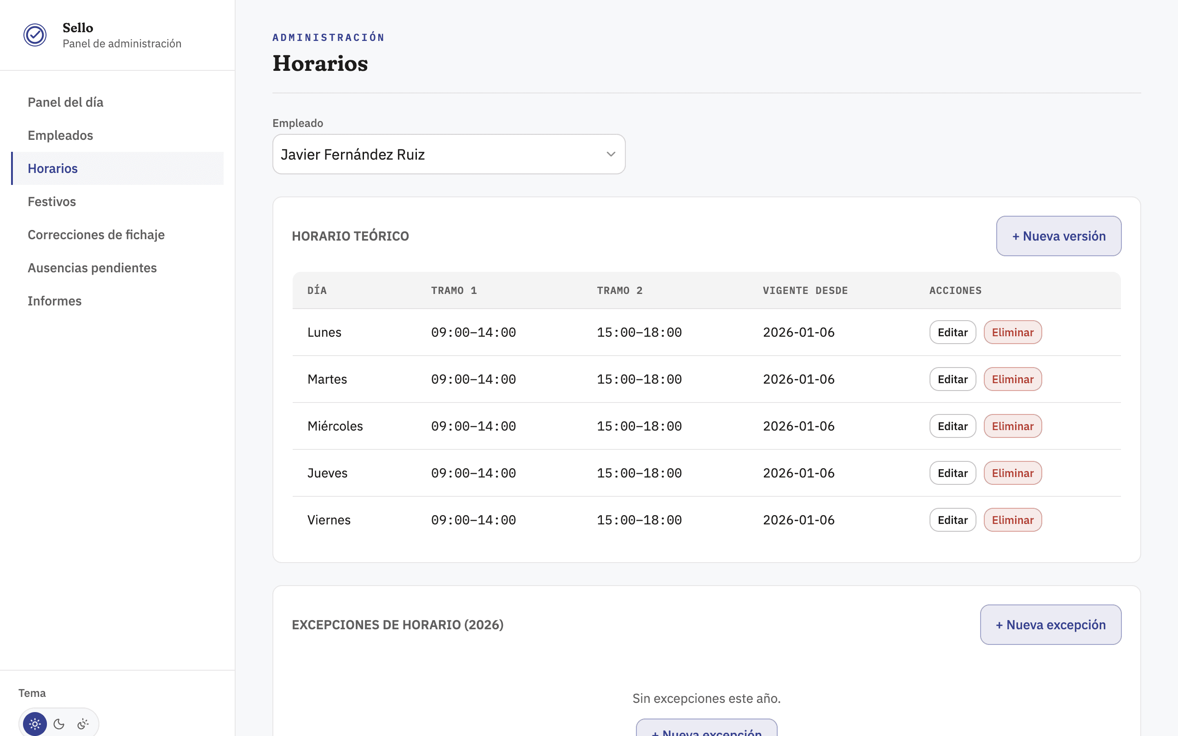Click the TRAMO 1 column header
Screen dimensions: 1178x736
[x=454, y=291]
